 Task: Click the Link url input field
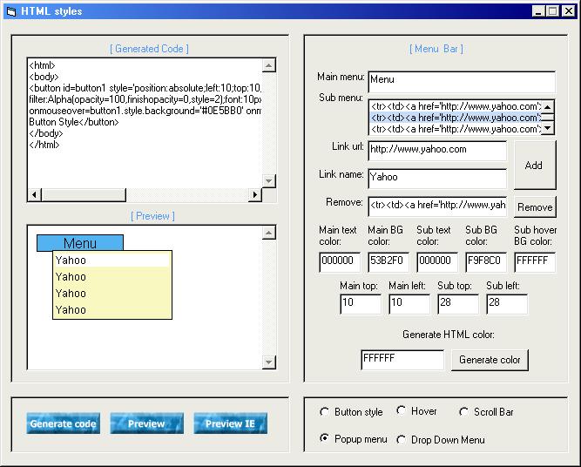coord(436,150)
